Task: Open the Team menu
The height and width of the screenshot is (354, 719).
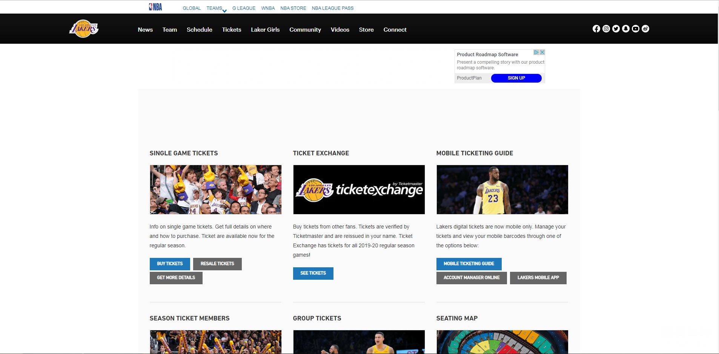Action: (x=170, y=29)
